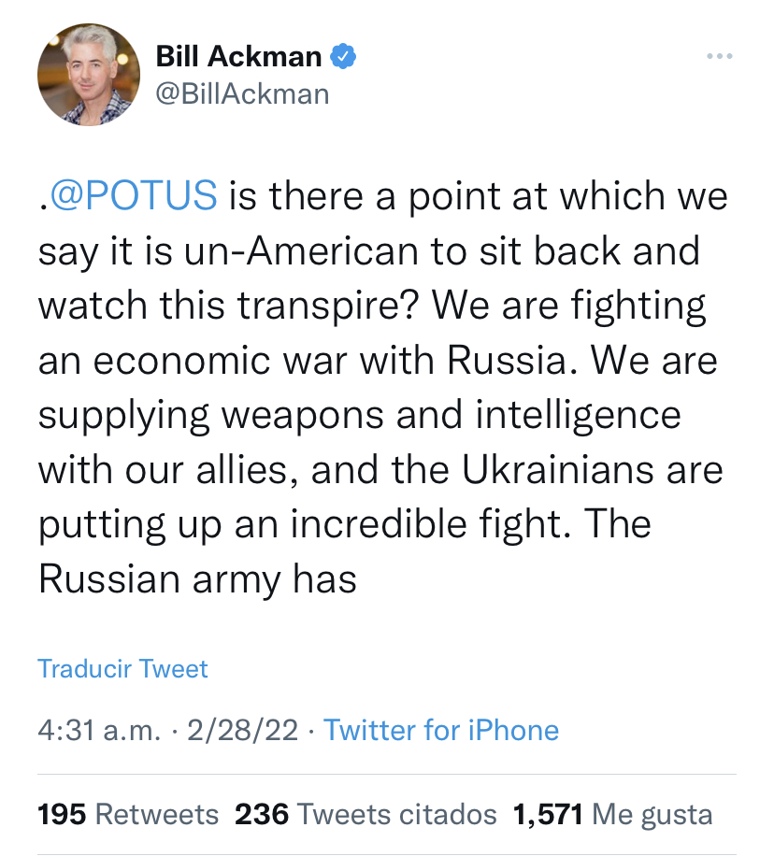Image resolution: width=774 pixels, height=856 pixels.
Task: View the 195 Retweets list
Action: 128,814
